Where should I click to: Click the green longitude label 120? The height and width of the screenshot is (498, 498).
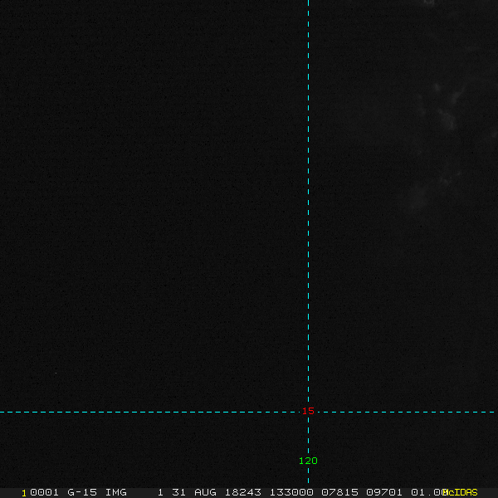(x=308, y=461)
